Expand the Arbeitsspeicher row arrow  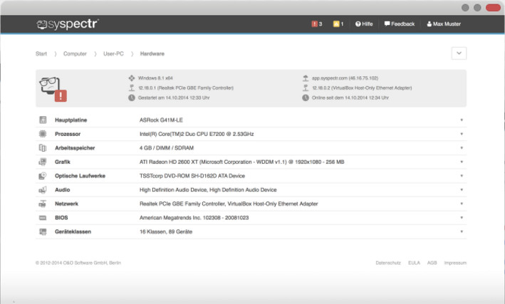click(x=462, y=148)
